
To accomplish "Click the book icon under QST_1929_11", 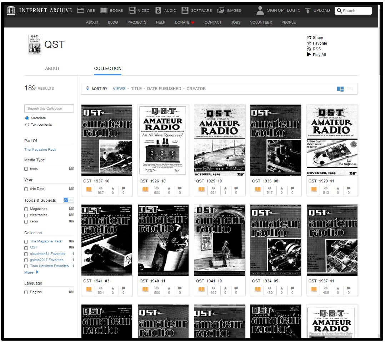I will tap(314, 189).
